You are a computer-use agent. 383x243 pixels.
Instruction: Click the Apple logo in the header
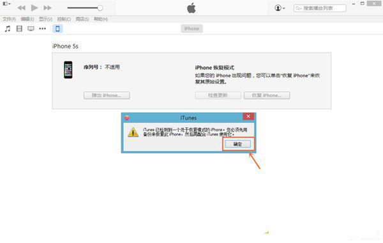(191, 8)
